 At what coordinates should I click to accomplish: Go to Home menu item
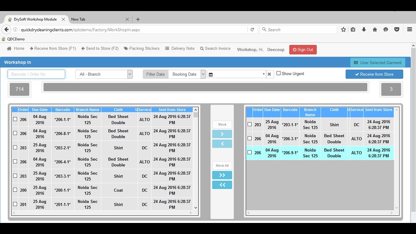pyautogui.click(x=16, y=48)
